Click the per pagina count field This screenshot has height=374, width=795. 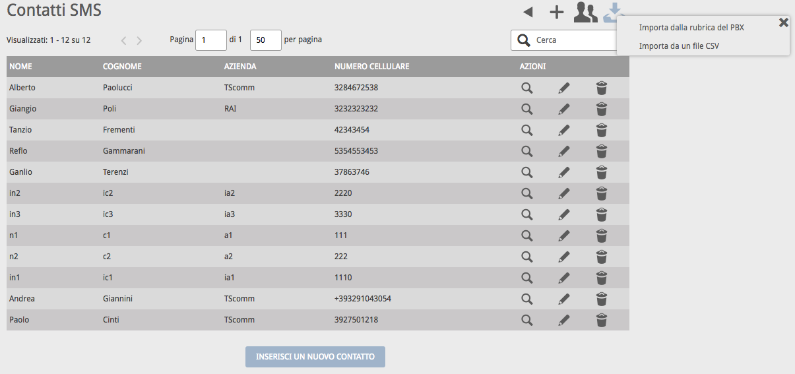click(x=266, y=40)
